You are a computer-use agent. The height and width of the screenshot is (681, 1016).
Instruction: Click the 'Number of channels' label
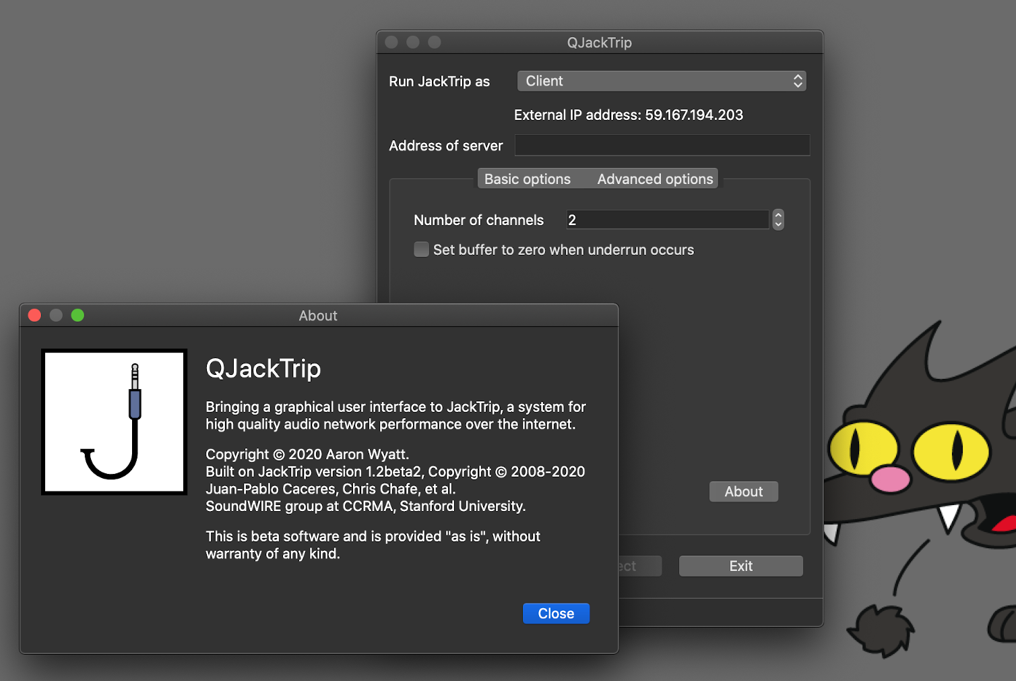478,220
